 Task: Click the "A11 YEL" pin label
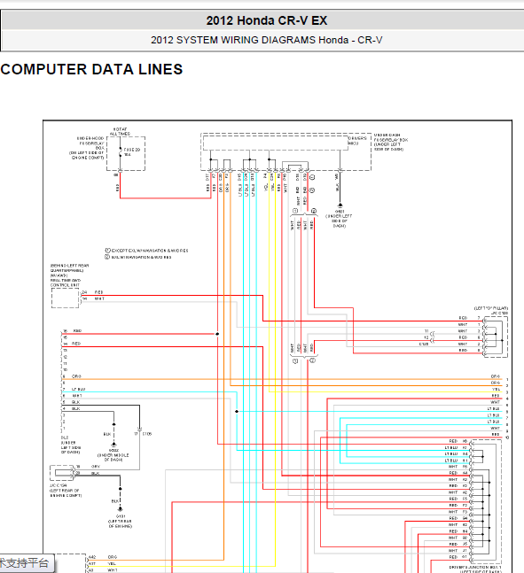[x=103, y=564]
